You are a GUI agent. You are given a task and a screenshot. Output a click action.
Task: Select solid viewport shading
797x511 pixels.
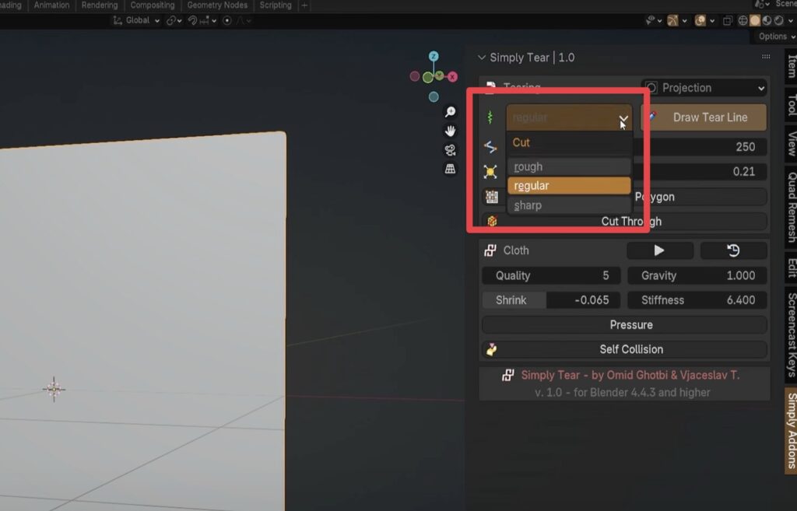click(755, 20)
